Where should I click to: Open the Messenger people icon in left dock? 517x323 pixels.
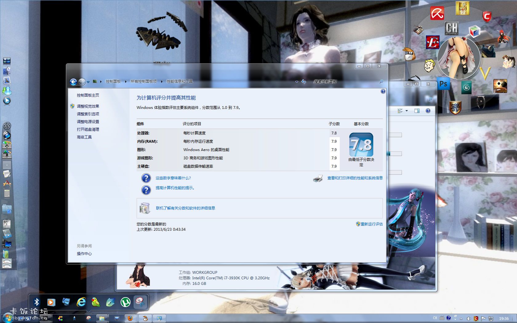[x=7, y=90]
